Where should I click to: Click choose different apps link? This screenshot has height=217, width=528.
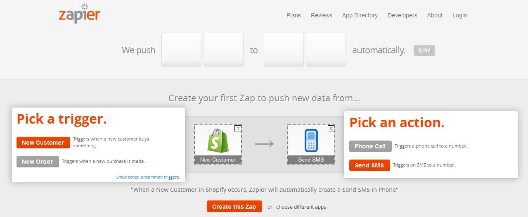[301, 207]
